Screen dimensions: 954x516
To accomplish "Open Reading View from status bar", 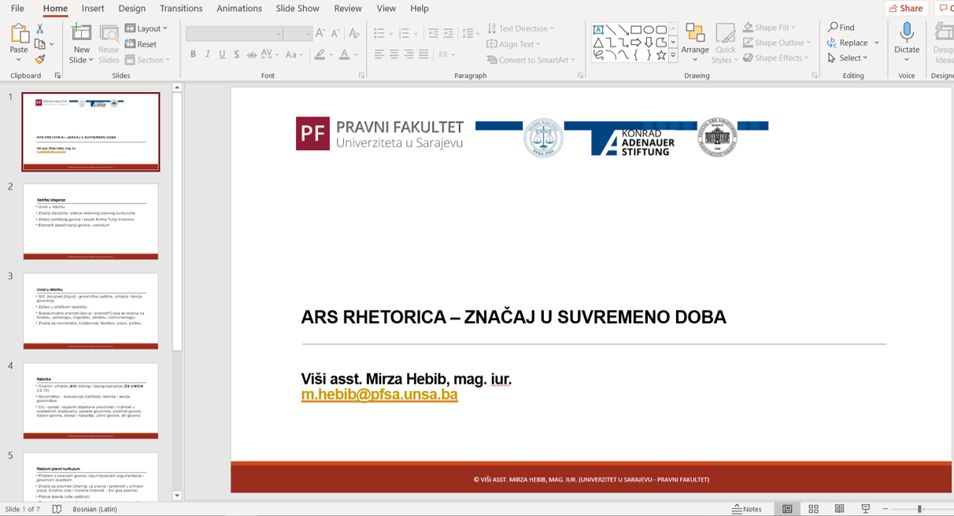I will point(839,509).
